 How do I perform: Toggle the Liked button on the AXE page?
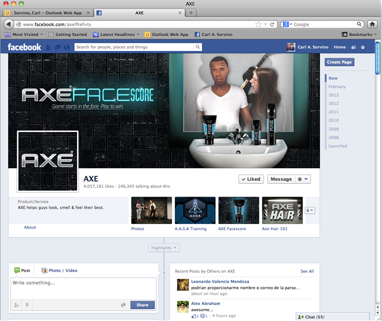(251, 179)
